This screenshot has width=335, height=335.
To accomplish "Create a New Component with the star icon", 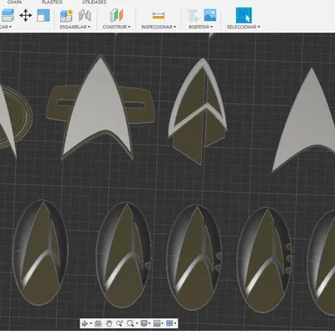I will [x=66, y=16].
